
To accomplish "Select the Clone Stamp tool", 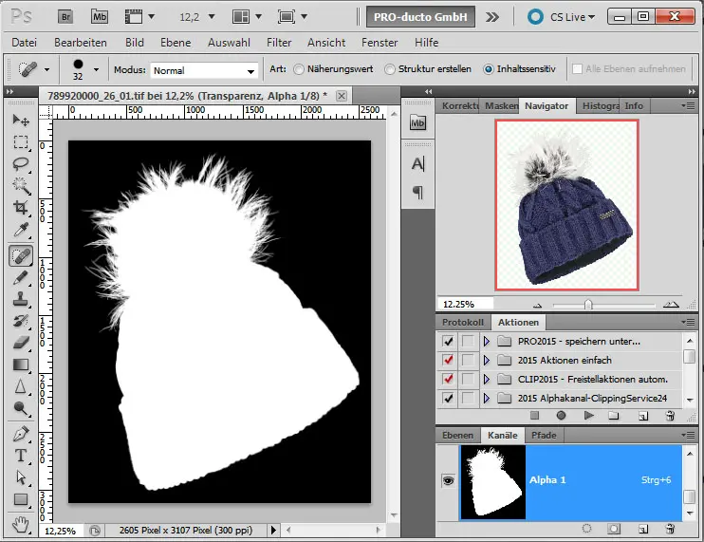I will coord(21,300).
